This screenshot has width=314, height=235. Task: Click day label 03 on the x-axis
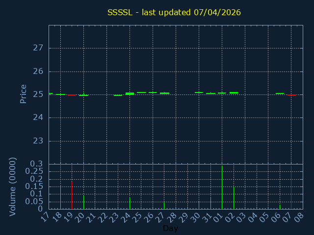(241, 217)
